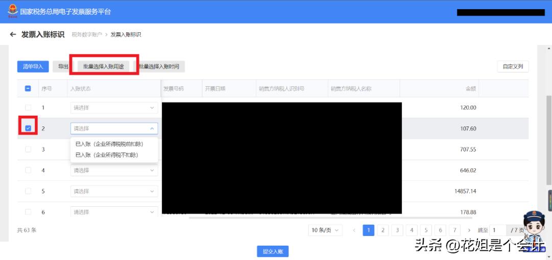Click the 跳至 page number input field
Screen dimensions: 552x260
point(498,230)
